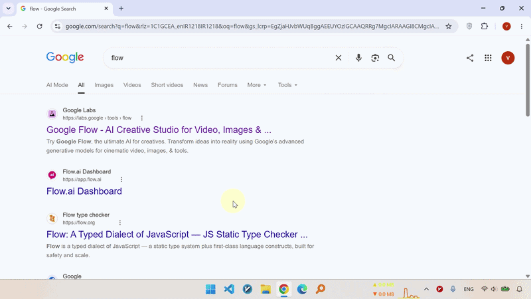Go back to the previous page
Image resolution: width=531 pixels, height=299 pixels.
tap(10, 26)
